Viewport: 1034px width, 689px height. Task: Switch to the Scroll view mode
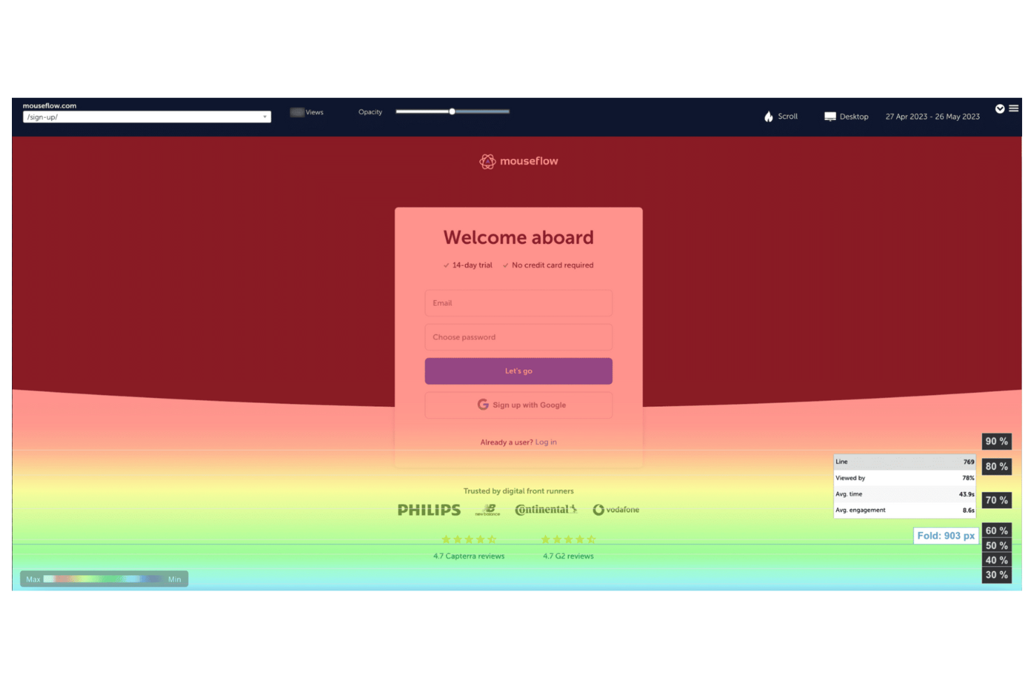787,116
